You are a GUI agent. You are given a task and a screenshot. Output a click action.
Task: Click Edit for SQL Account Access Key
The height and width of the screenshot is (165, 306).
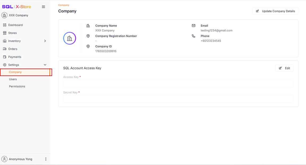click(284, 68)
